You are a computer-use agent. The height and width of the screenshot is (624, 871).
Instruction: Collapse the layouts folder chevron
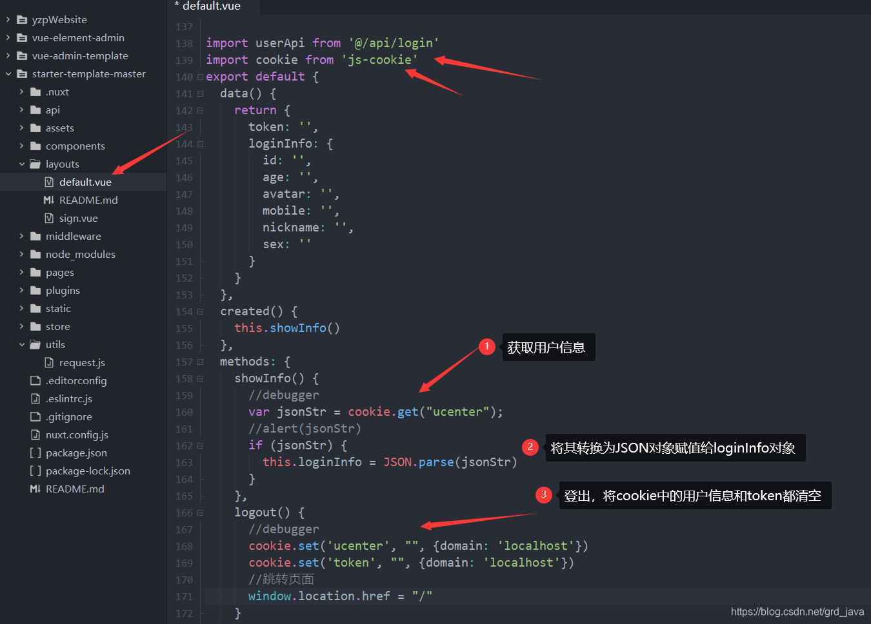point(21,164)
